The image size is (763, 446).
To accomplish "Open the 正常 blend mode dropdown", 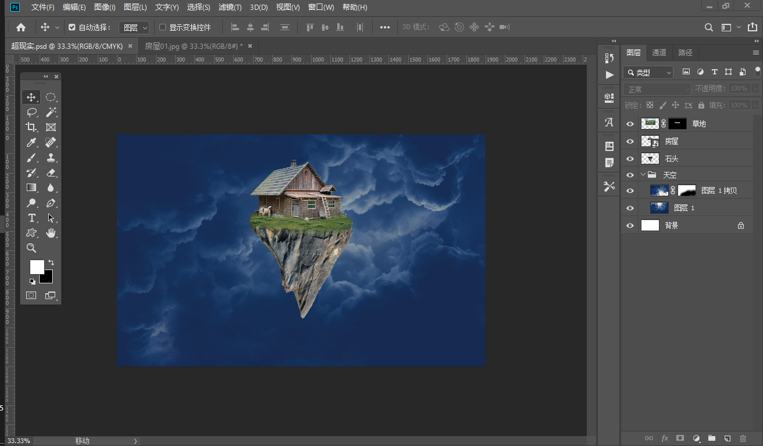I will click(657, 89).
